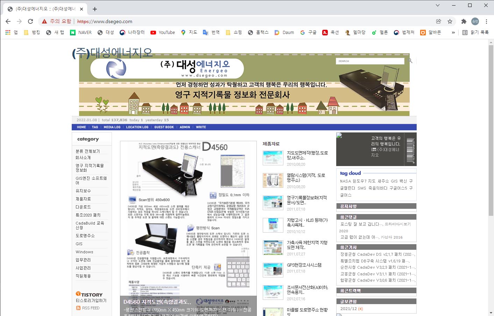Open the 분류 전체보기 category link
This screenshot has height=316, width=494.
tap(88, 151)
